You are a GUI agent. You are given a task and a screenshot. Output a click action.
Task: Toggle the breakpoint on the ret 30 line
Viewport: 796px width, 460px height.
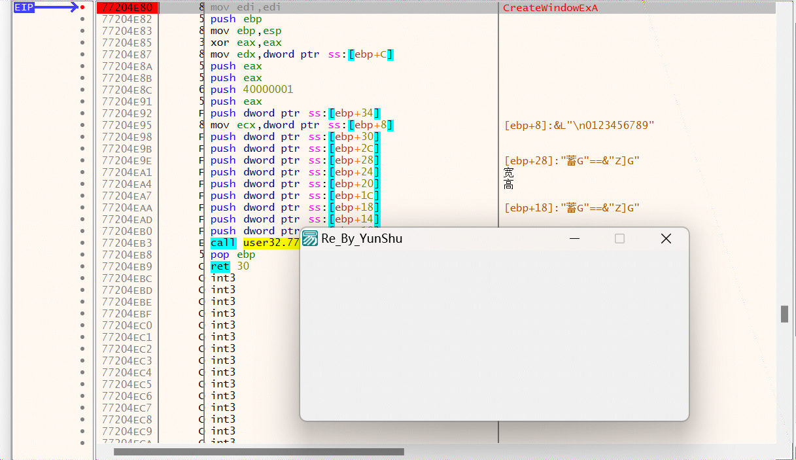[x=82, y=266]
